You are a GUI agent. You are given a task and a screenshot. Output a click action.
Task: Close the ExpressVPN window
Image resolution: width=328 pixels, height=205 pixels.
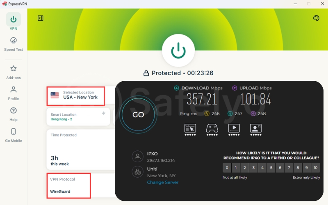pyautogui.click(x=322, y=4)
